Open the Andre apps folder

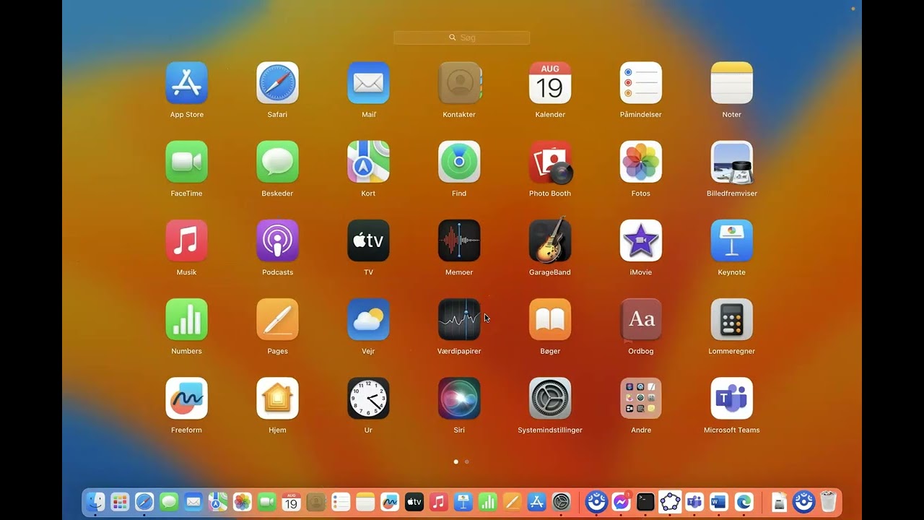641,398
